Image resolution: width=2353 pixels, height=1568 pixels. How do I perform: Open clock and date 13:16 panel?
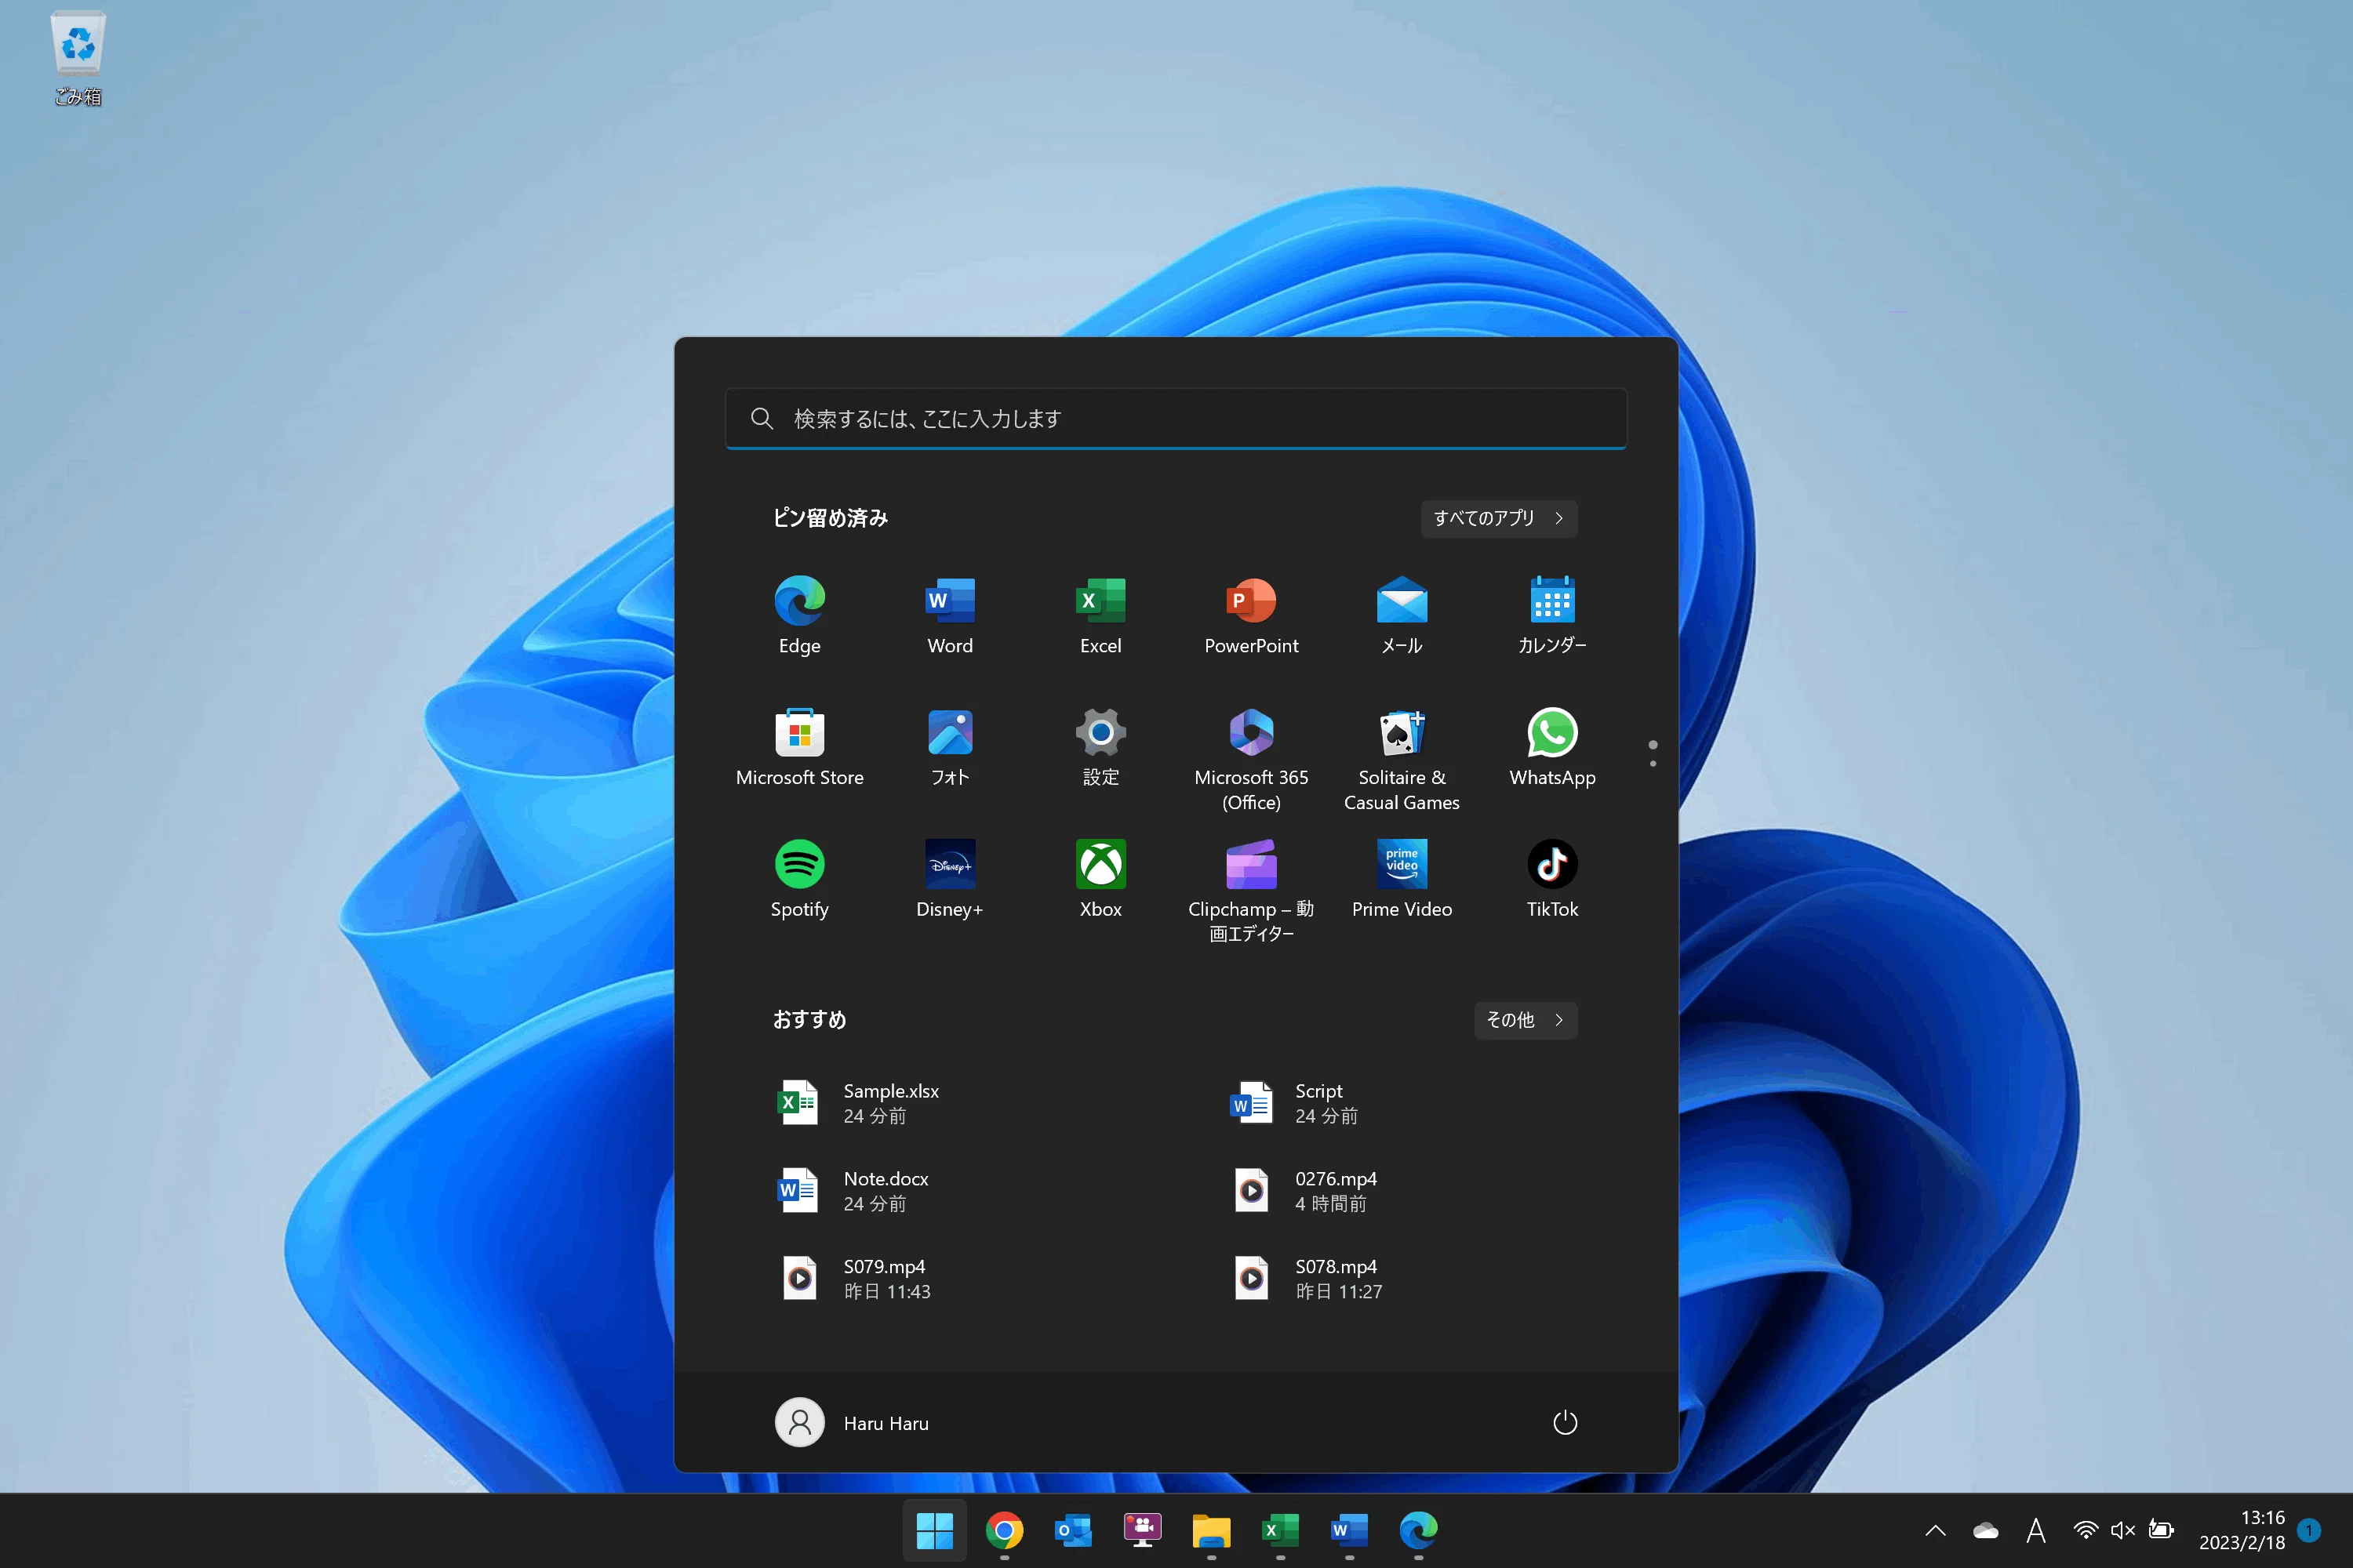click(2241, 1530)
